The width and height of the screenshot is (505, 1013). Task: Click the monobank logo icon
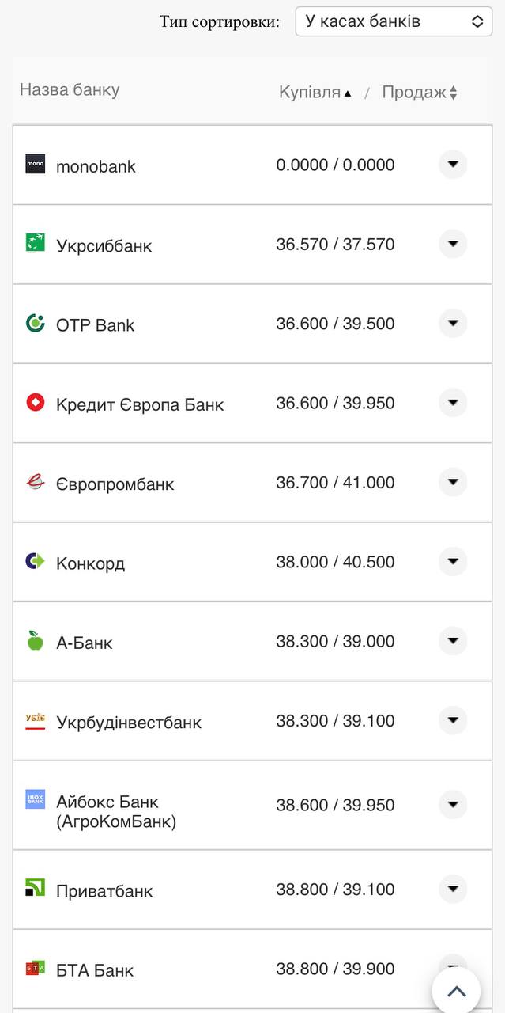[36, 165]
